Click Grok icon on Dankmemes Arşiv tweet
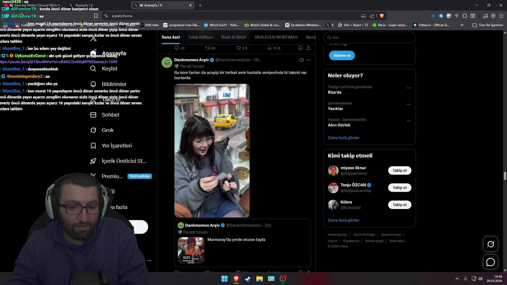 coord(301,60)
